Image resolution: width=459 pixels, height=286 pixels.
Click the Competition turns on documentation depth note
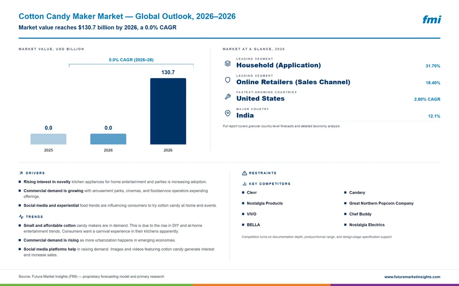point(317,237)
